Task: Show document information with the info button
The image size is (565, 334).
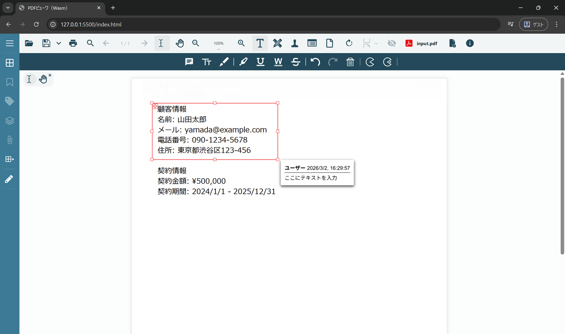Action: tap(470, 43)
